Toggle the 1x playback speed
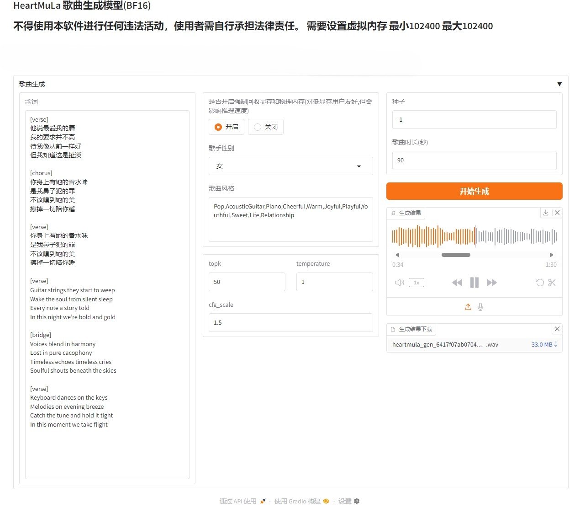This screenshot has width=585, height=508. (416, 283)
